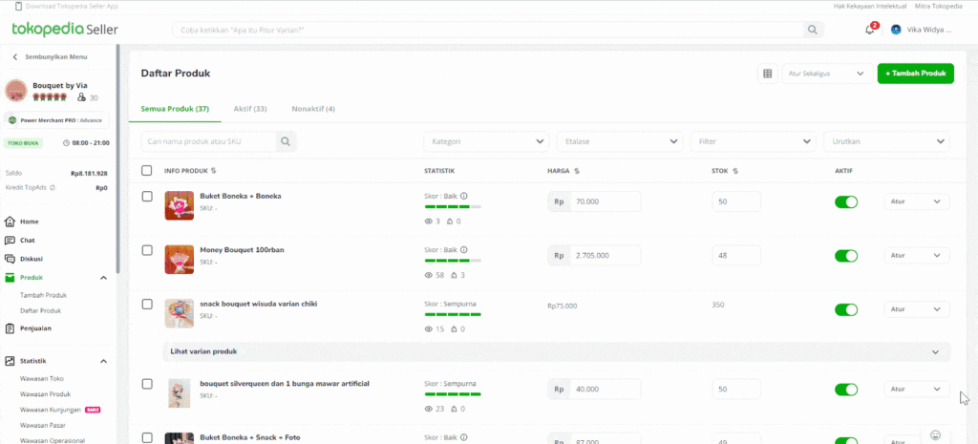
Task: Toggle active switch for Money Bouquet 100rban
Action: 846,256
